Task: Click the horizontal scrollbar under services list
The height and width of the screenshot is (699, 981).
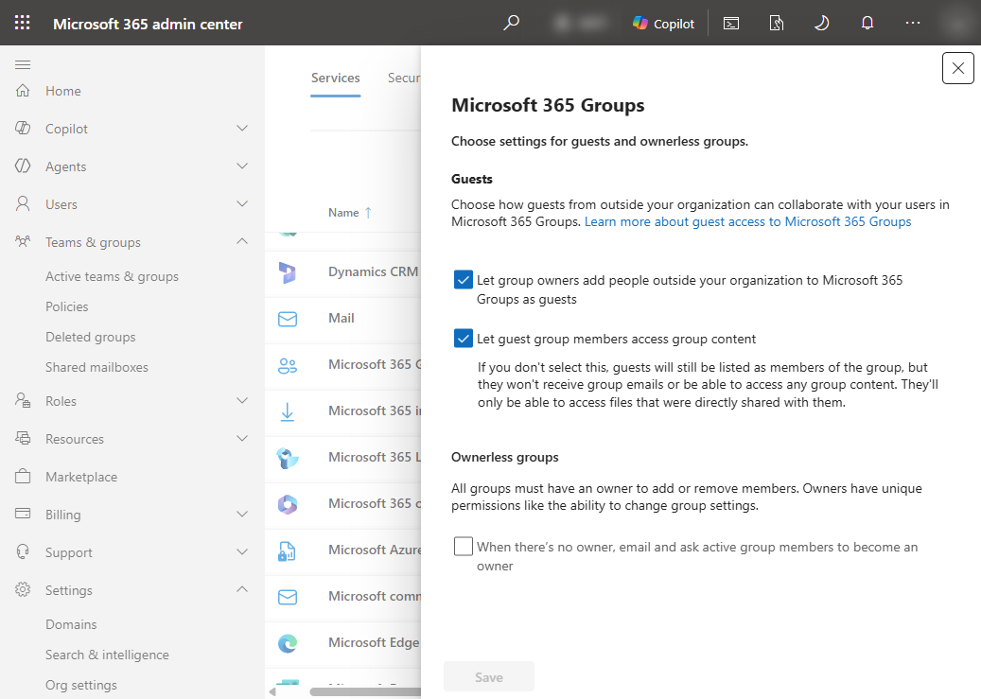Action: (x=365, y=691)
